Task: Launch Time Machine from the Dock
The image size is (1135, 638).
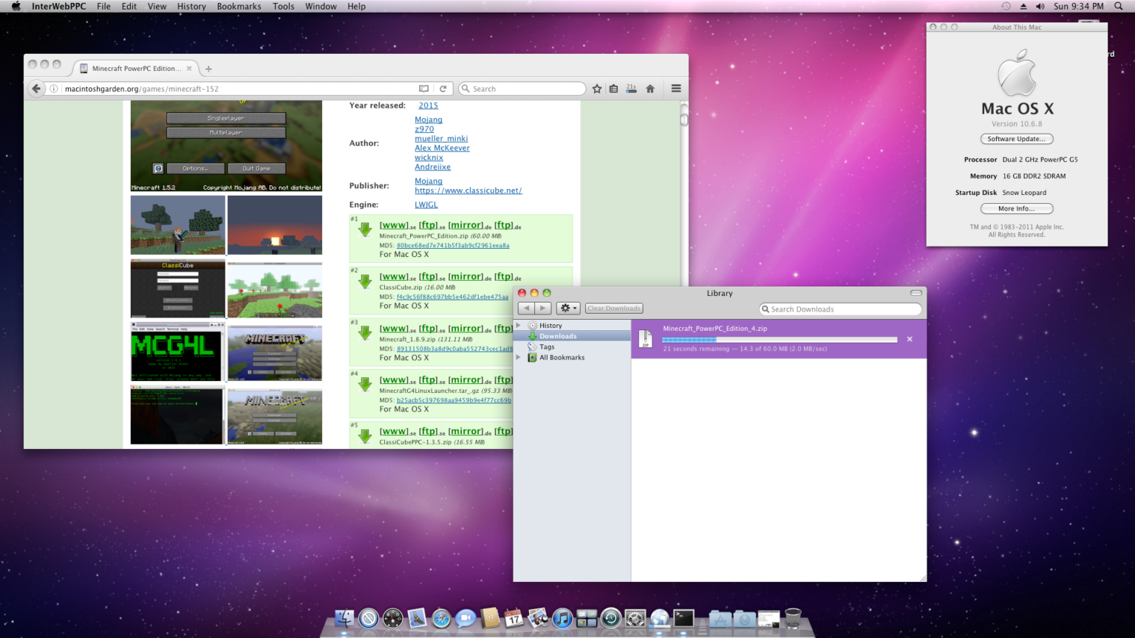Action: [x=610, y=619]
